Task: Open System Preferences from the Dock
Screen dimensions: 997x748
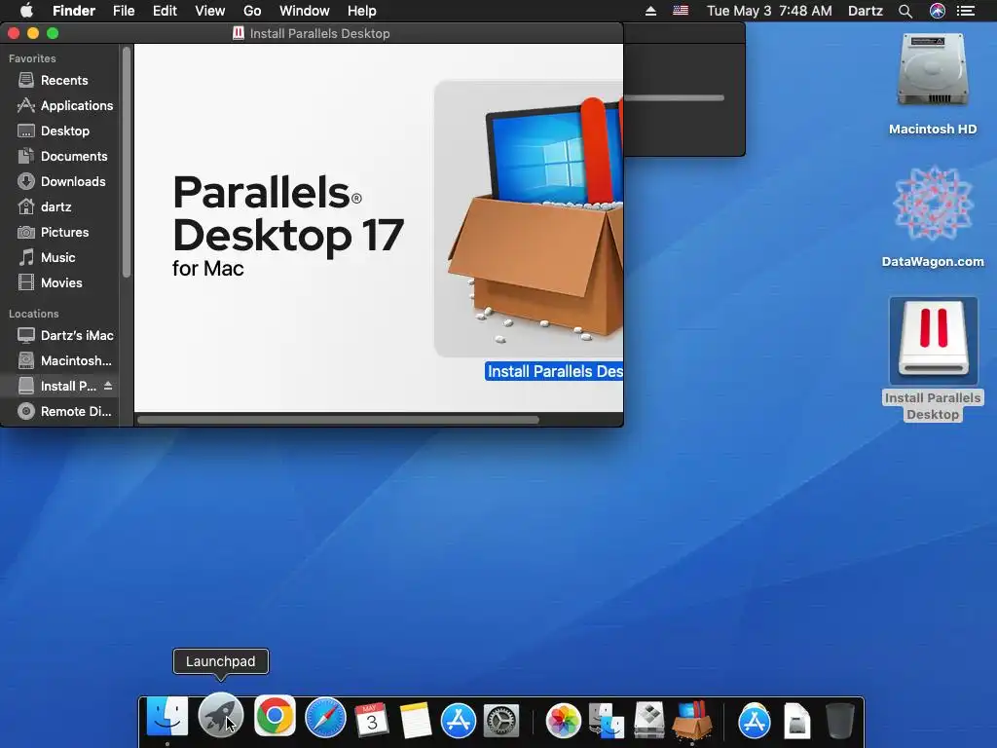Action: pos(501,721)
